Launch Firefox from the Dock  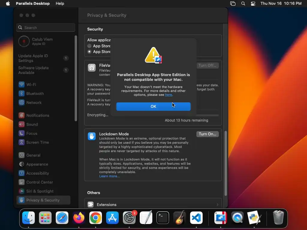pyautogui.click(x=79, y=218)
